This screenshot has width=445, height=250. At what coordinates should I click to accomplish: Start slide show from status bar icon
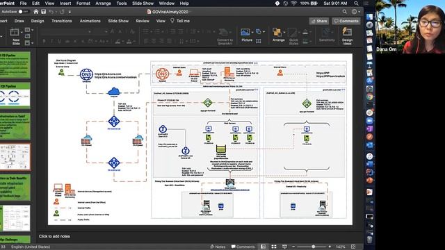pyautogui.click(x=284, y=247)
